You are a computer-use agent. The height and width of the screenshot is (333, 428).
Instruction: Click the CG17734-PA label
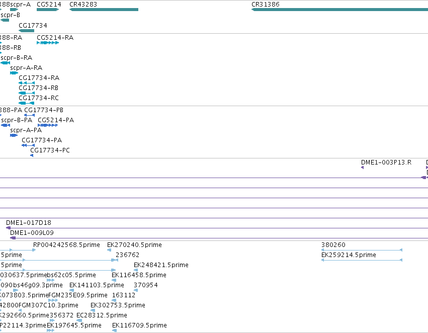tap(42, 140)
